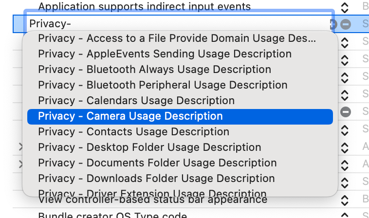Open key stepper for Bundle creator OS Type code

pyautogui.click(x=345, y=215)
